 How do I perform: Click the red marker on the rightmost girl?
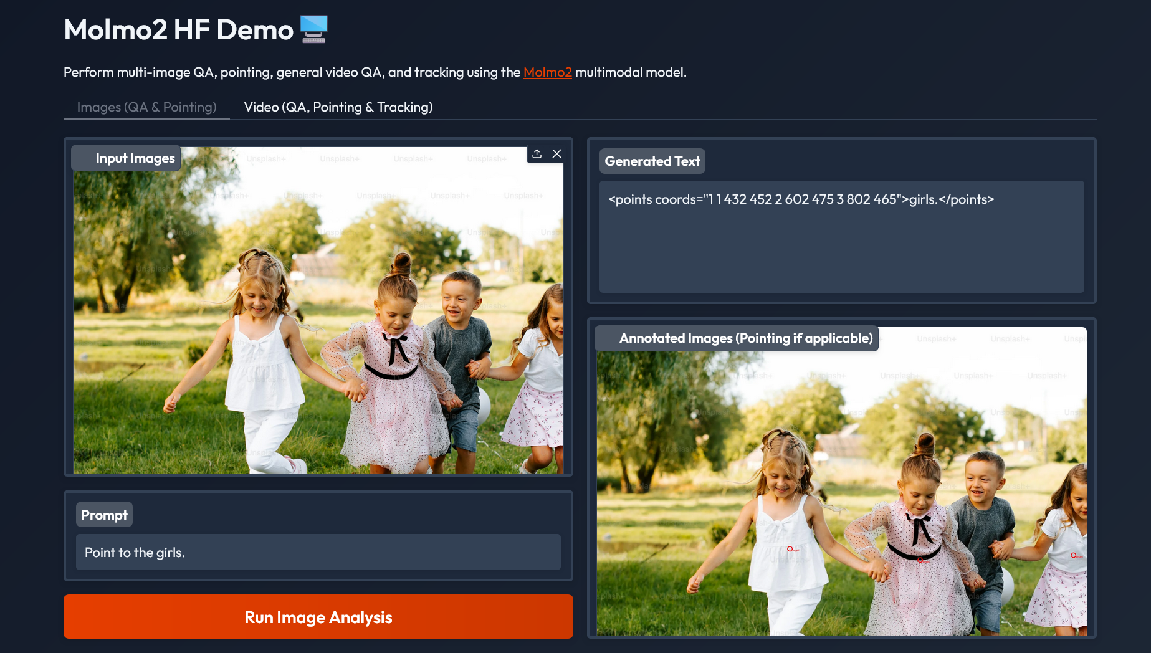coord(1073,555)
